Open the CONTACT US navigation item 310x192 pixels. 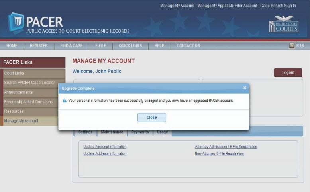point(188,46)
